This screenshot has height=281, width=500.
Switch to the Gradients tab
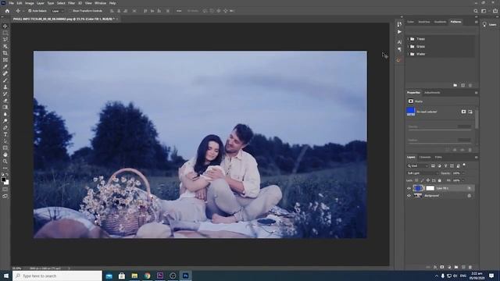tap(440, 22)
